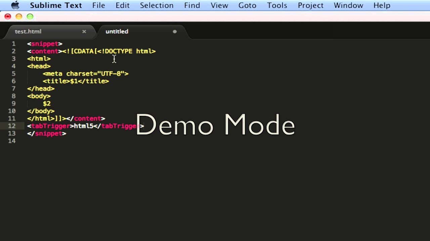Open the Find menu

tap(192, 5)
